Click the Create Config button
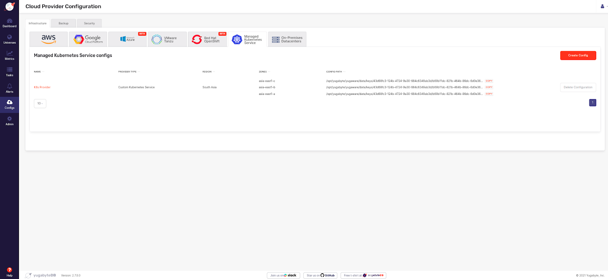 pyautogui.click(x=578, y=55)
